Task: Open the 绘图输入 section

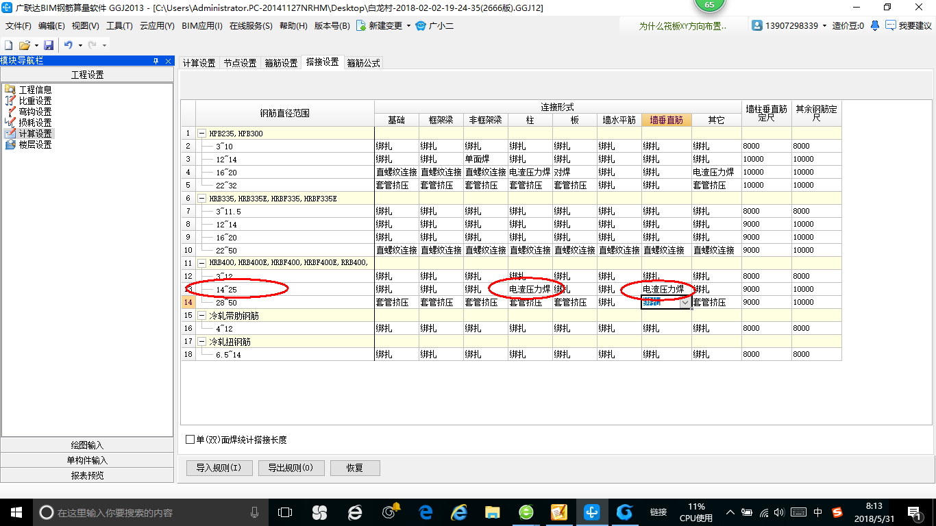Action: coord(87,445)
